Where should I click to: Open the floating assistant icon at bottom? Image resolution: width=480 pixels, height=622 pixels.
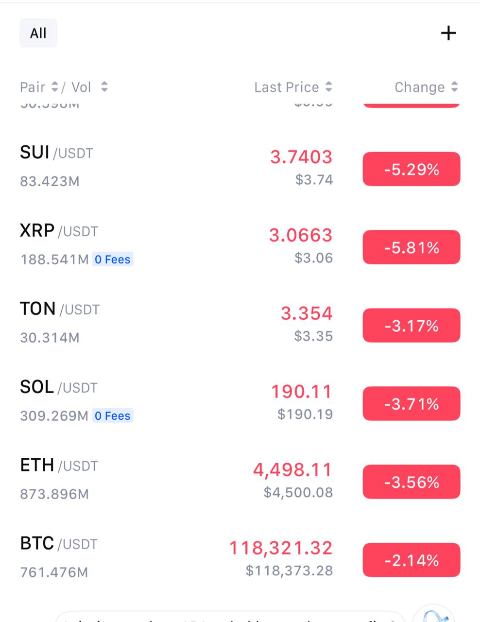click(x=434, y=614)
